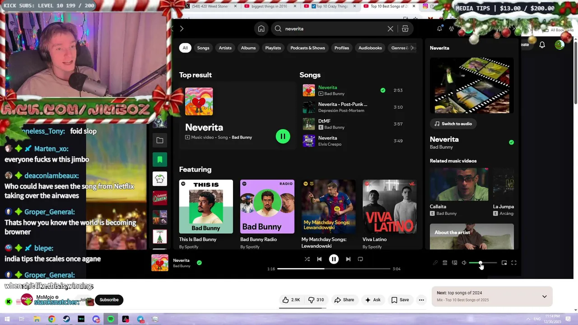
Task: Switch to the Profiles filter
Action: [342, 48]
